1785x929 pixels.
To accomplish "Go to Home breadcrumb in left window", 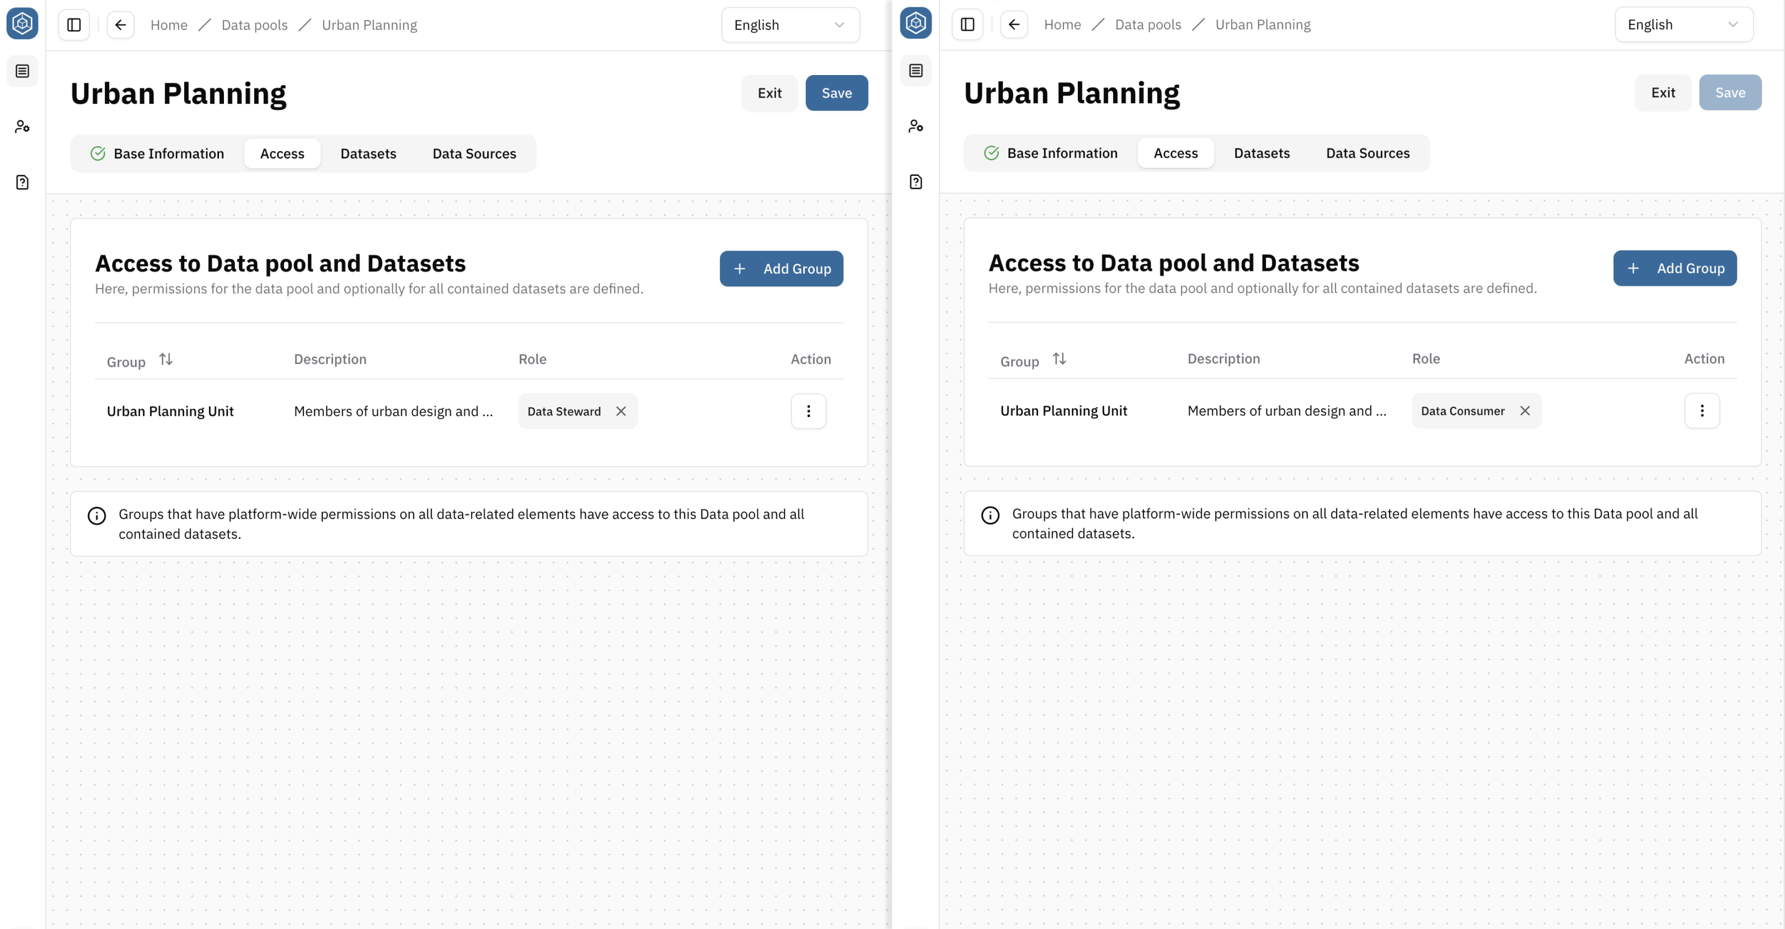I will click(169, 25).
